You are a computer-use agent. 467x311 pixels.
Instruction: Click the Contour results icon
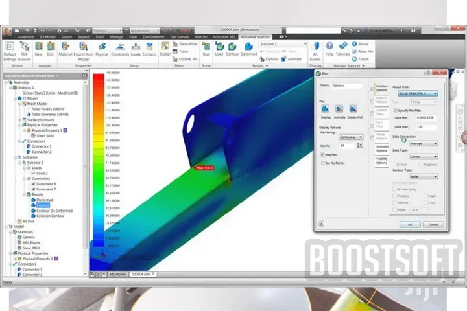[232, 49]
